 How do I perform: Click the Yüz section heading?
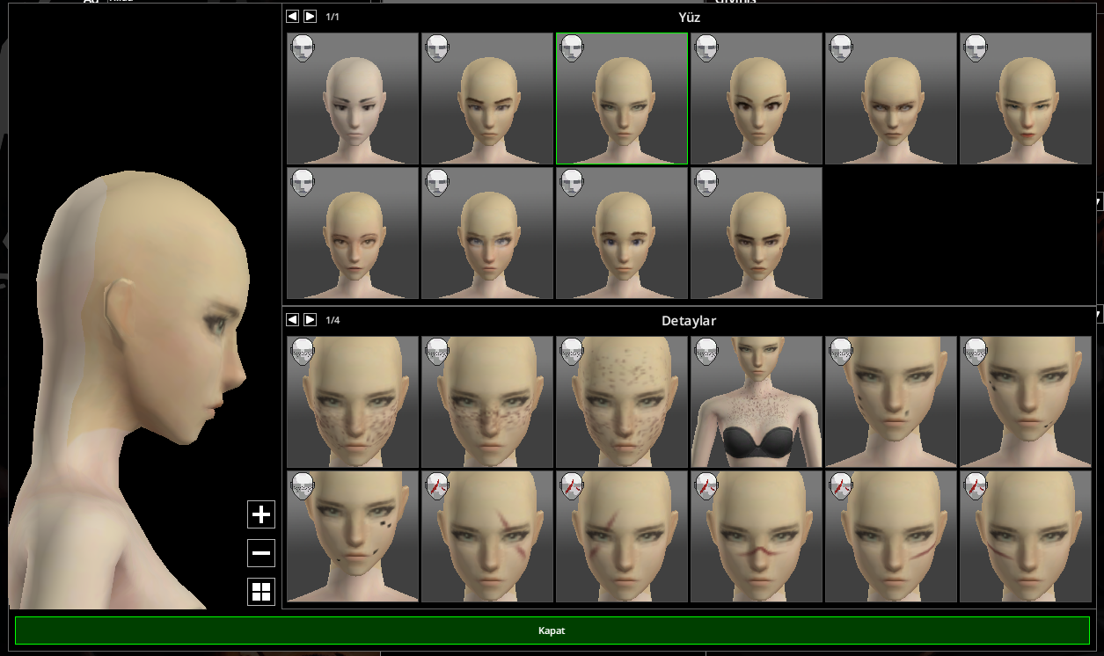(x=689, y=17)
